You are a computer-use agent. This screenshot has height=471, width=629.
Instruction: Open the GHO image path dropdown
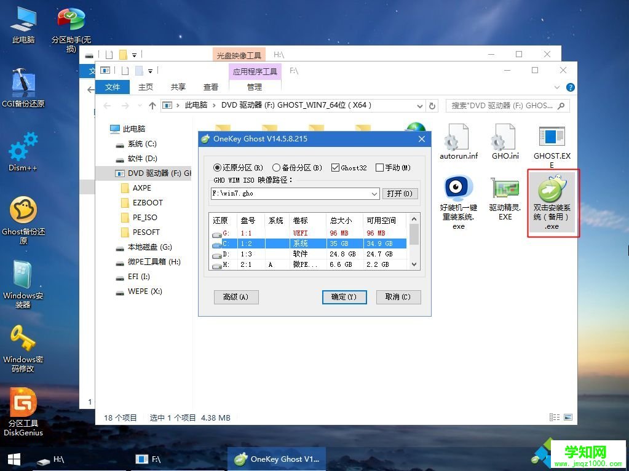coord(373,194)
